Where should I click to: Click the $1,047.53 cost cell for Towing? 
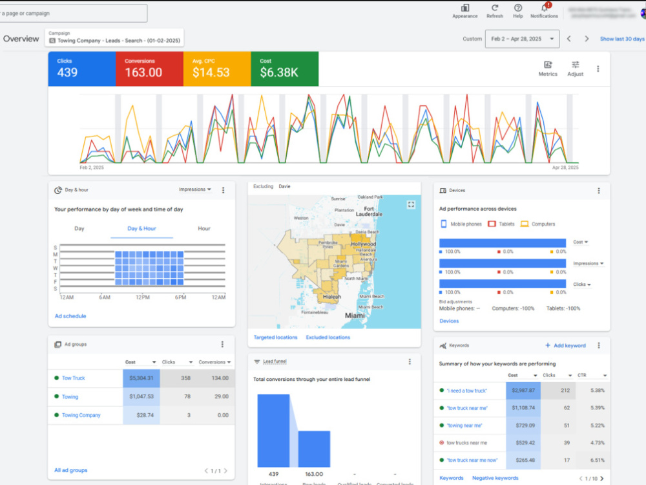click(141, 397)
